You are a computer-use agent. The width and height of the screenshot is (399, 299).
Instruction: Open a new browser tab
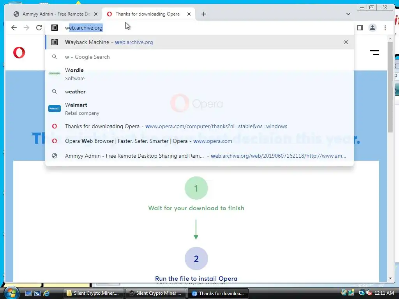tap(203, 14)
